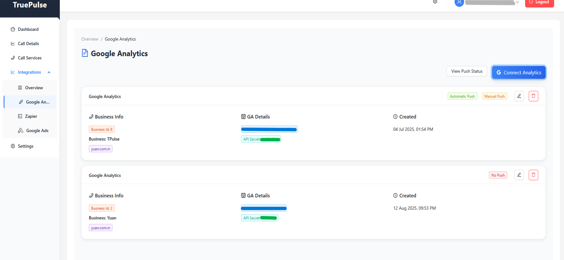Delete the TPulse Google Analytics integration
The height and width of the screenshot is (260, 564).
[533, 96]
